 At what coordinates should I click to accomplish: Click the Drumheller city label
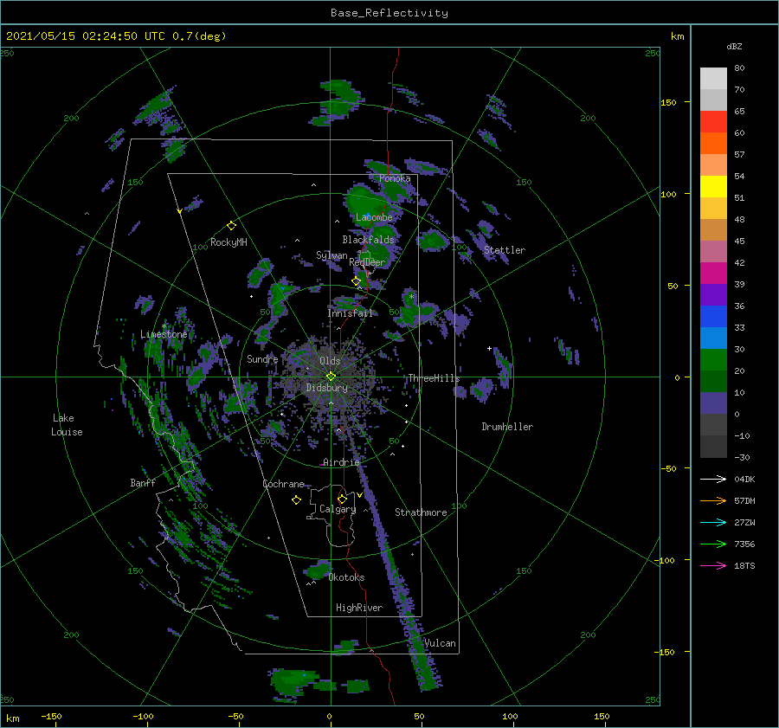(x=507, y=427)
